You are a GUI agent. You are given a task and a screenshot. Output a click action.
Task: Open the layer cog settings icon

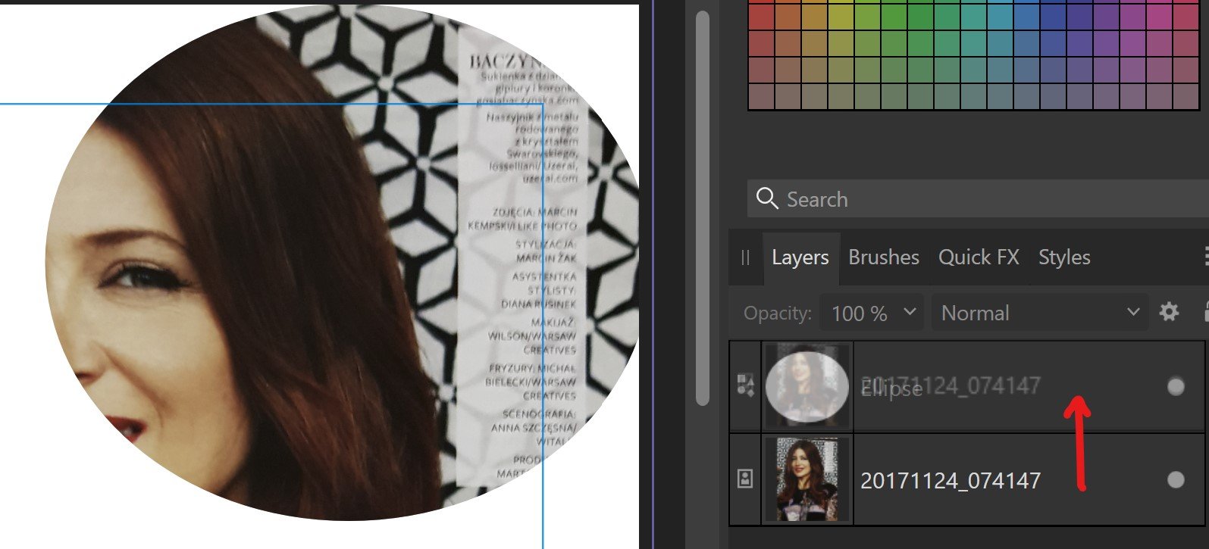[x=1170, y=311]
